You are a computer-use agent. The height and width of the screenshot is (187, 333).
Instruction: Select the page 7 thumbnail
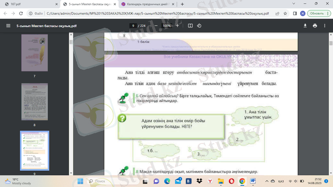[35, 53]
